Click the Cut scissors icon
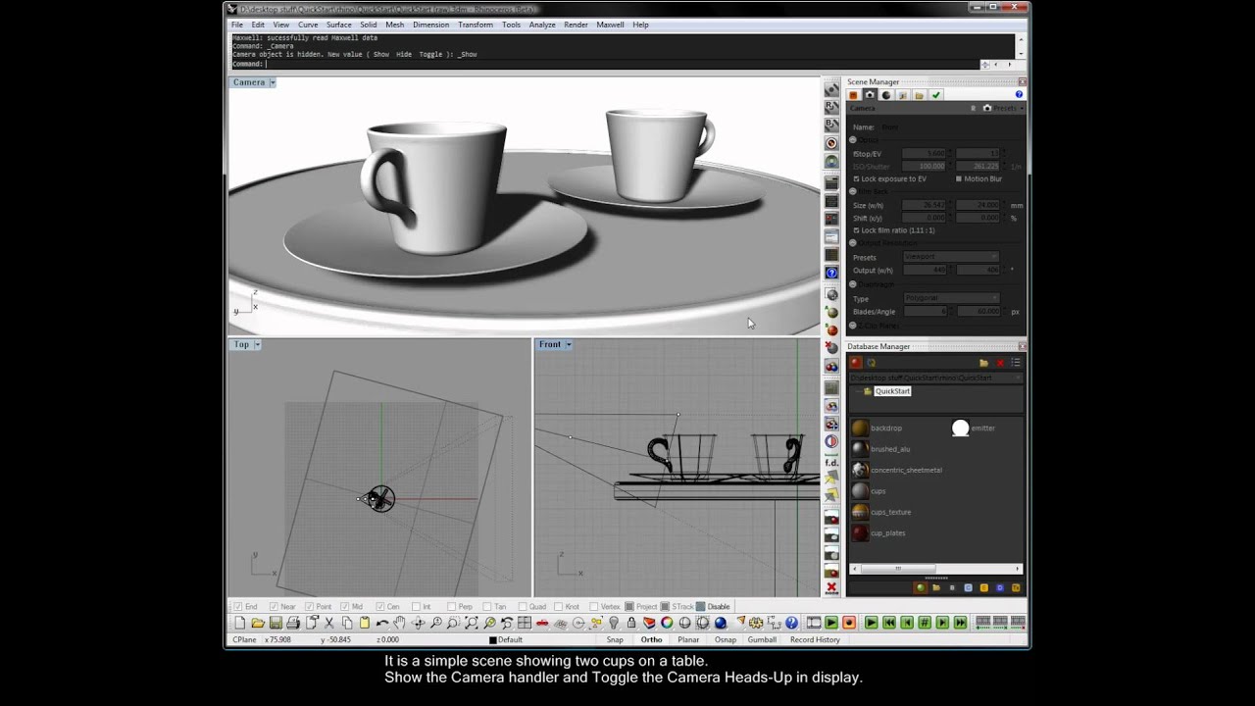1255x706 pixels. [x=329, y=623]
